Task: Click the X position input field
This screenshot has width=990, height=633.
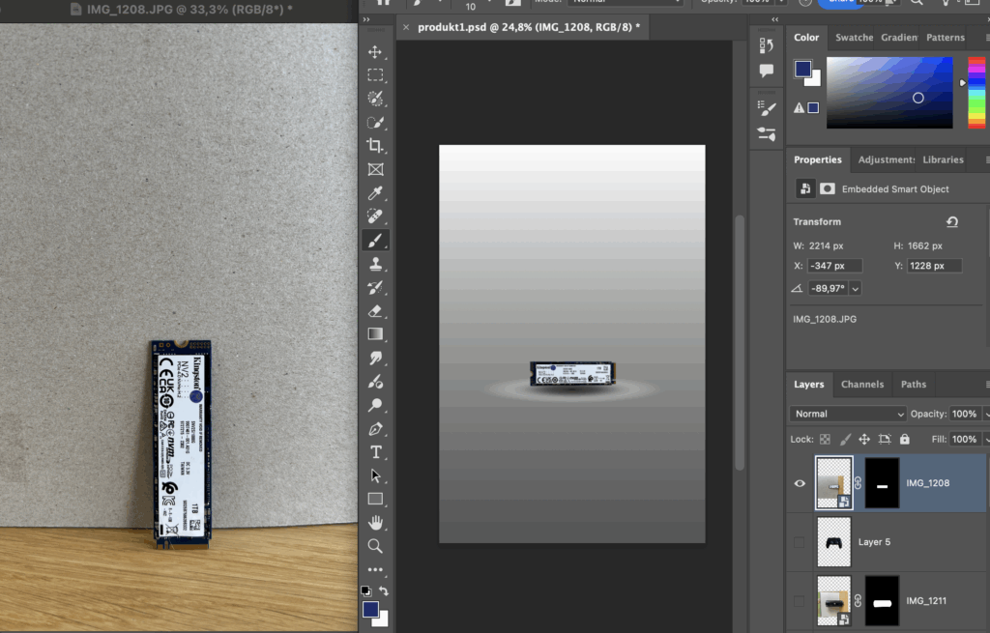Action: tap(834, 266)
